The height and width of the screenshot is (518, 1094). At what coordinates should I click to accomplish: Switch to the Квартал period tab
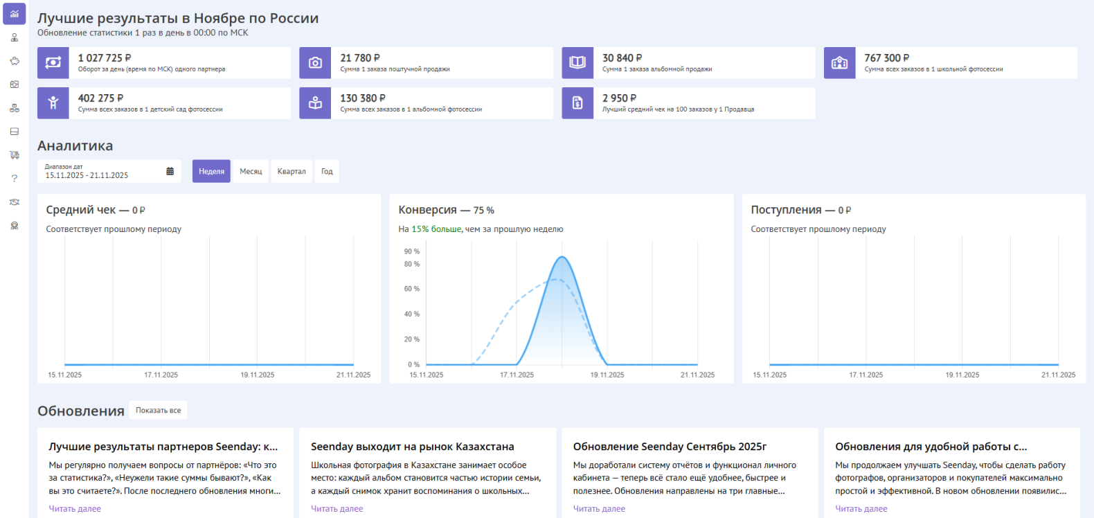point(292,172)
